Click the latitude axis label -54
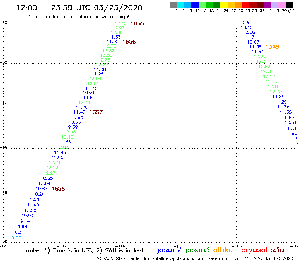 pyautogui.click(x=4, y=104)
